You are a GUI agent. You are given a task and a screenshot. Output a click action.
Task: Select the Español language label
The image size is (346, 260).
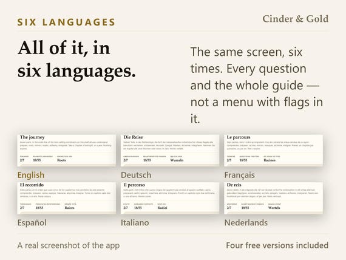click(x=32, y=223)
